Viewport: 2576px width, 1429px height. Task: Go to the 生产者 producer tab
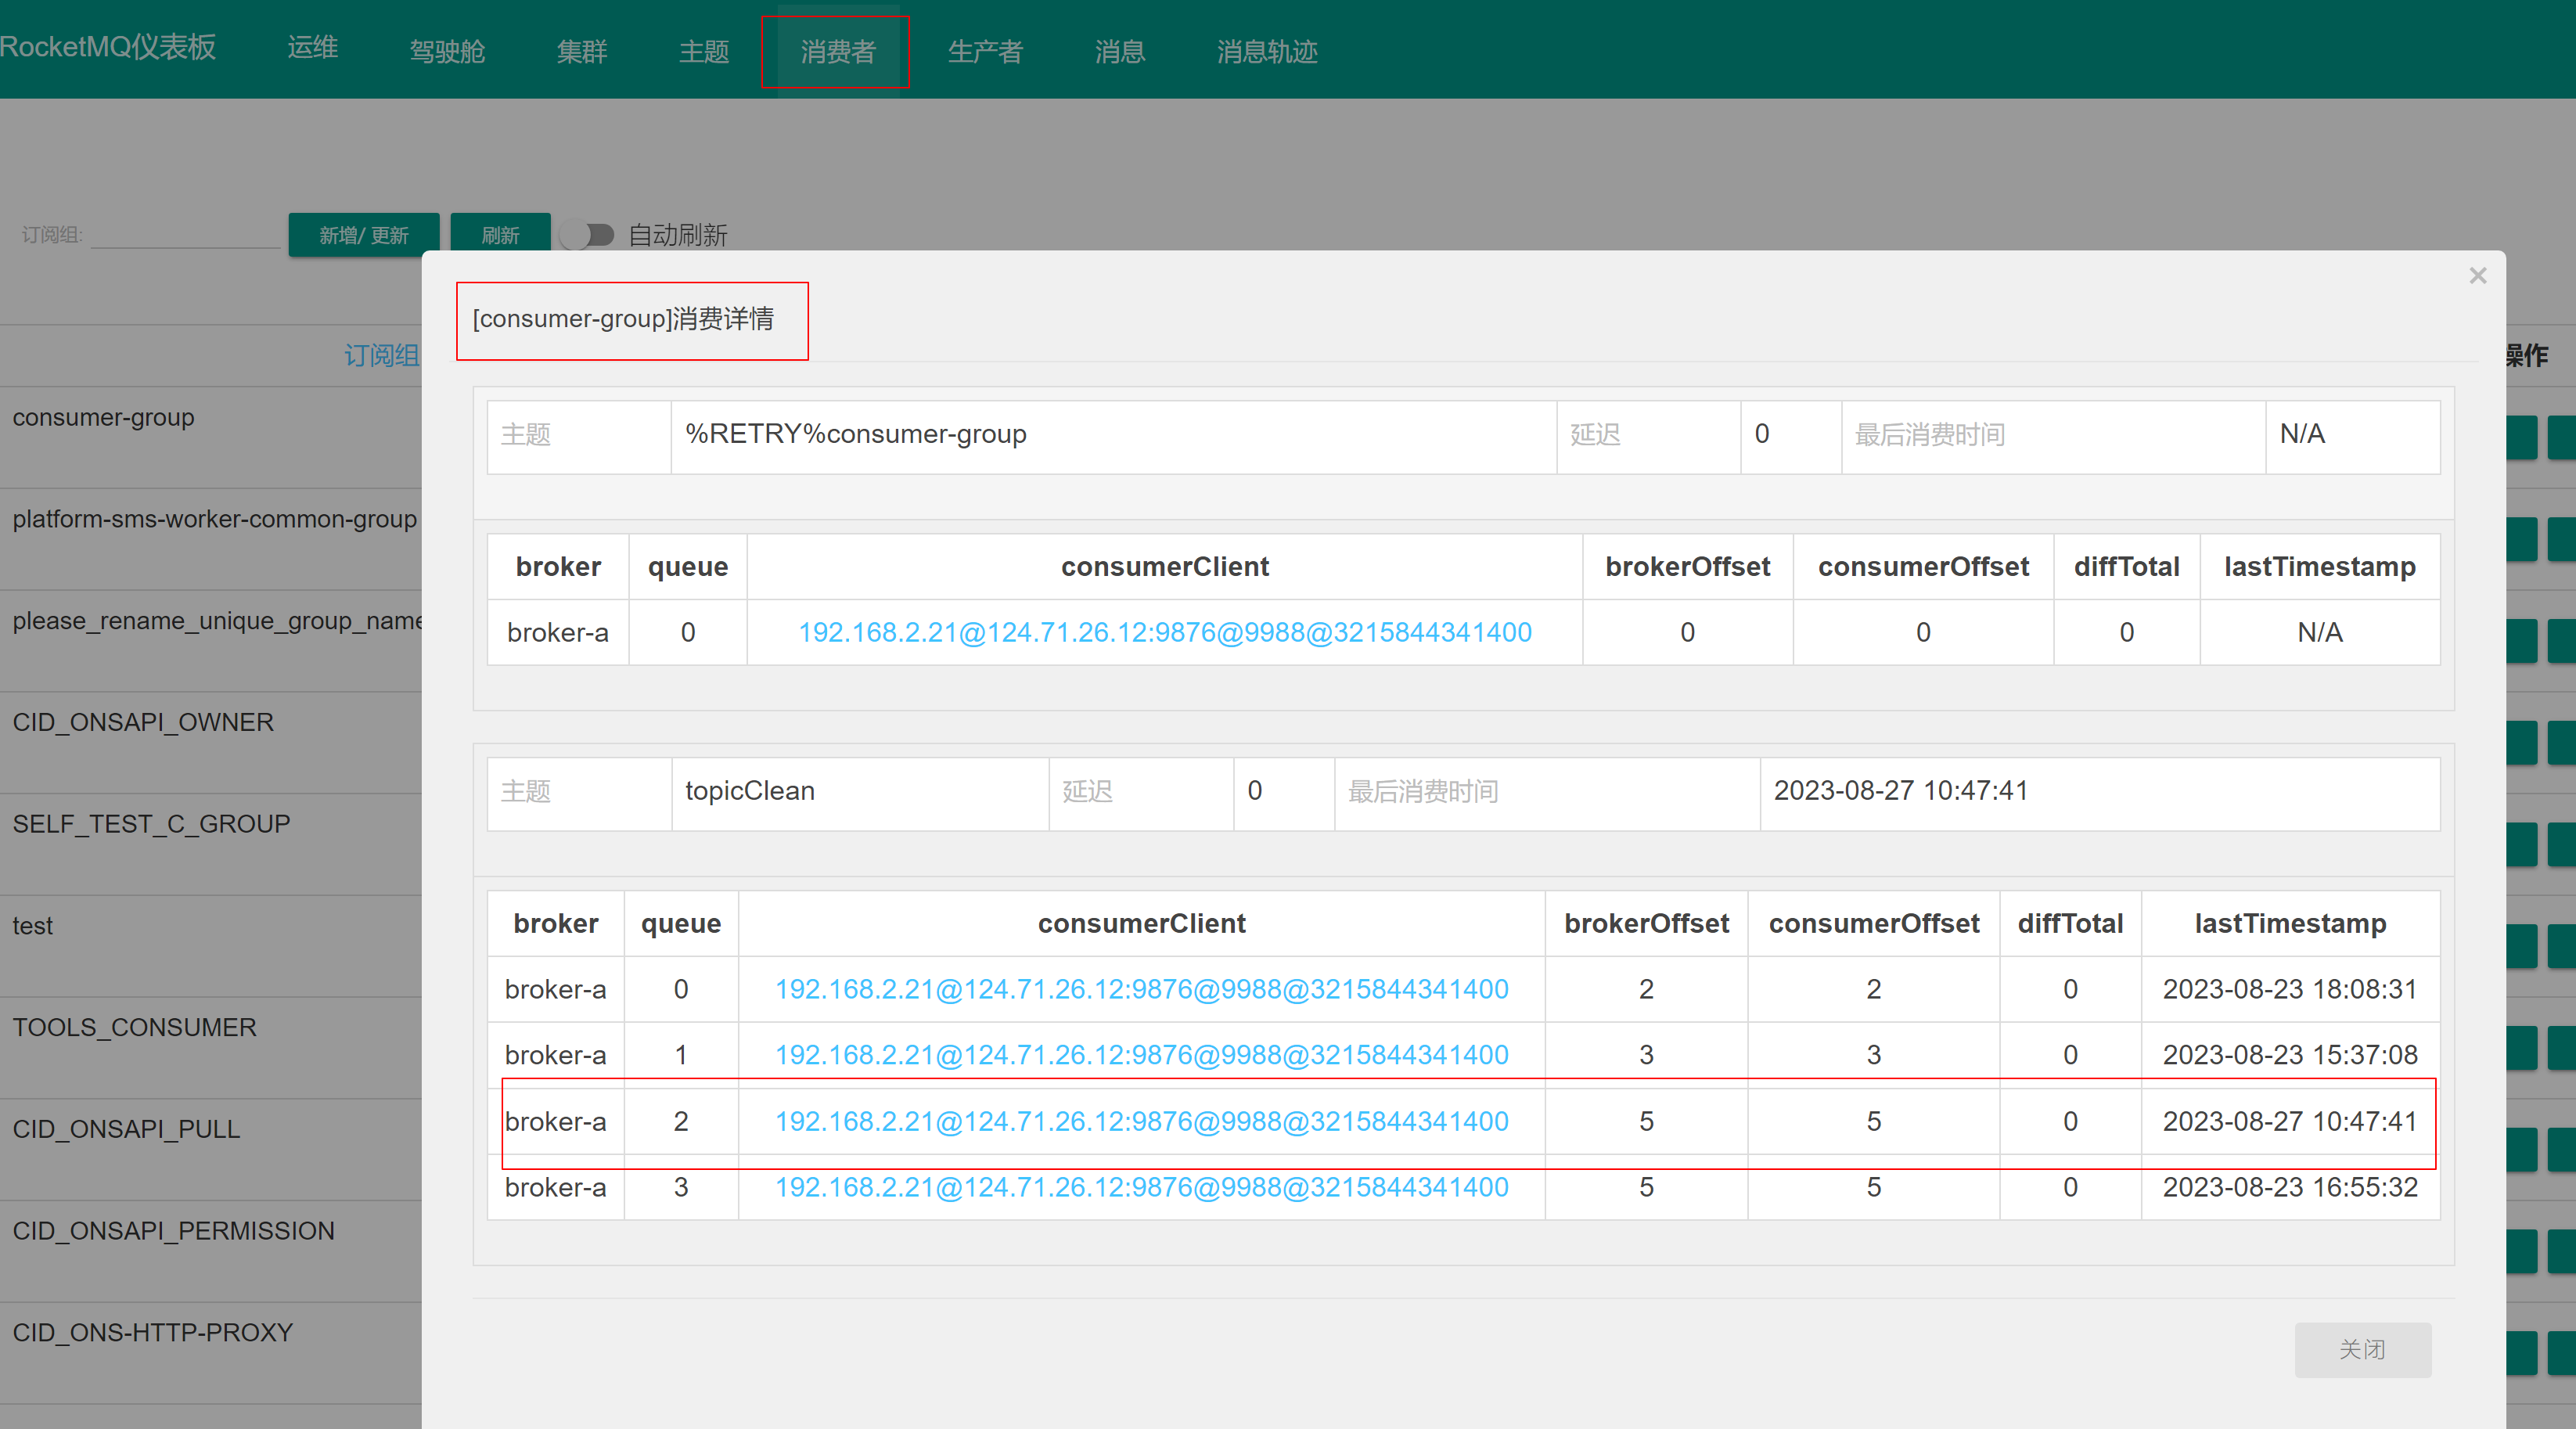[x=985, y=51]
